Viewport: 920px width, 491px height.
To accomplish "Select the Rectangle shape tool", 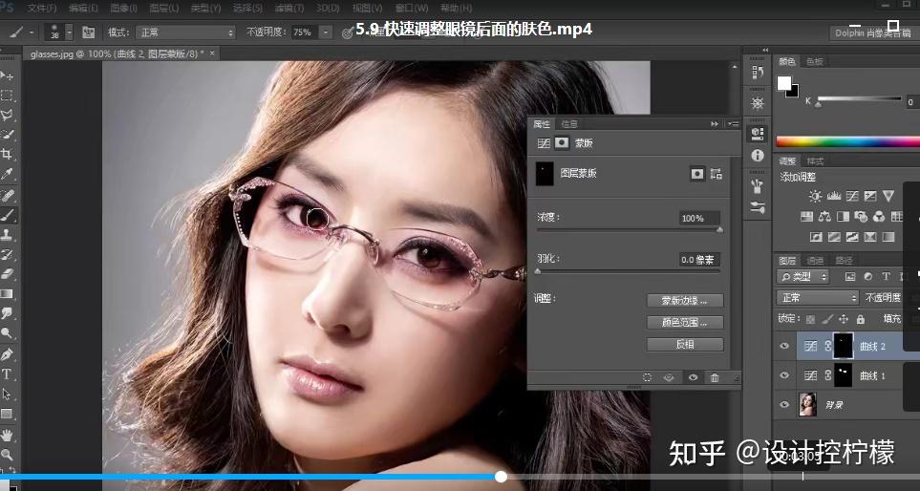I will (7, 414).
